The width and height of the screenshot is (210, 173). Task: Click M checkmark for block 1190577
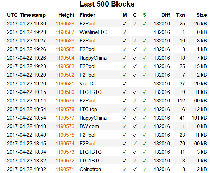(125, 118)
